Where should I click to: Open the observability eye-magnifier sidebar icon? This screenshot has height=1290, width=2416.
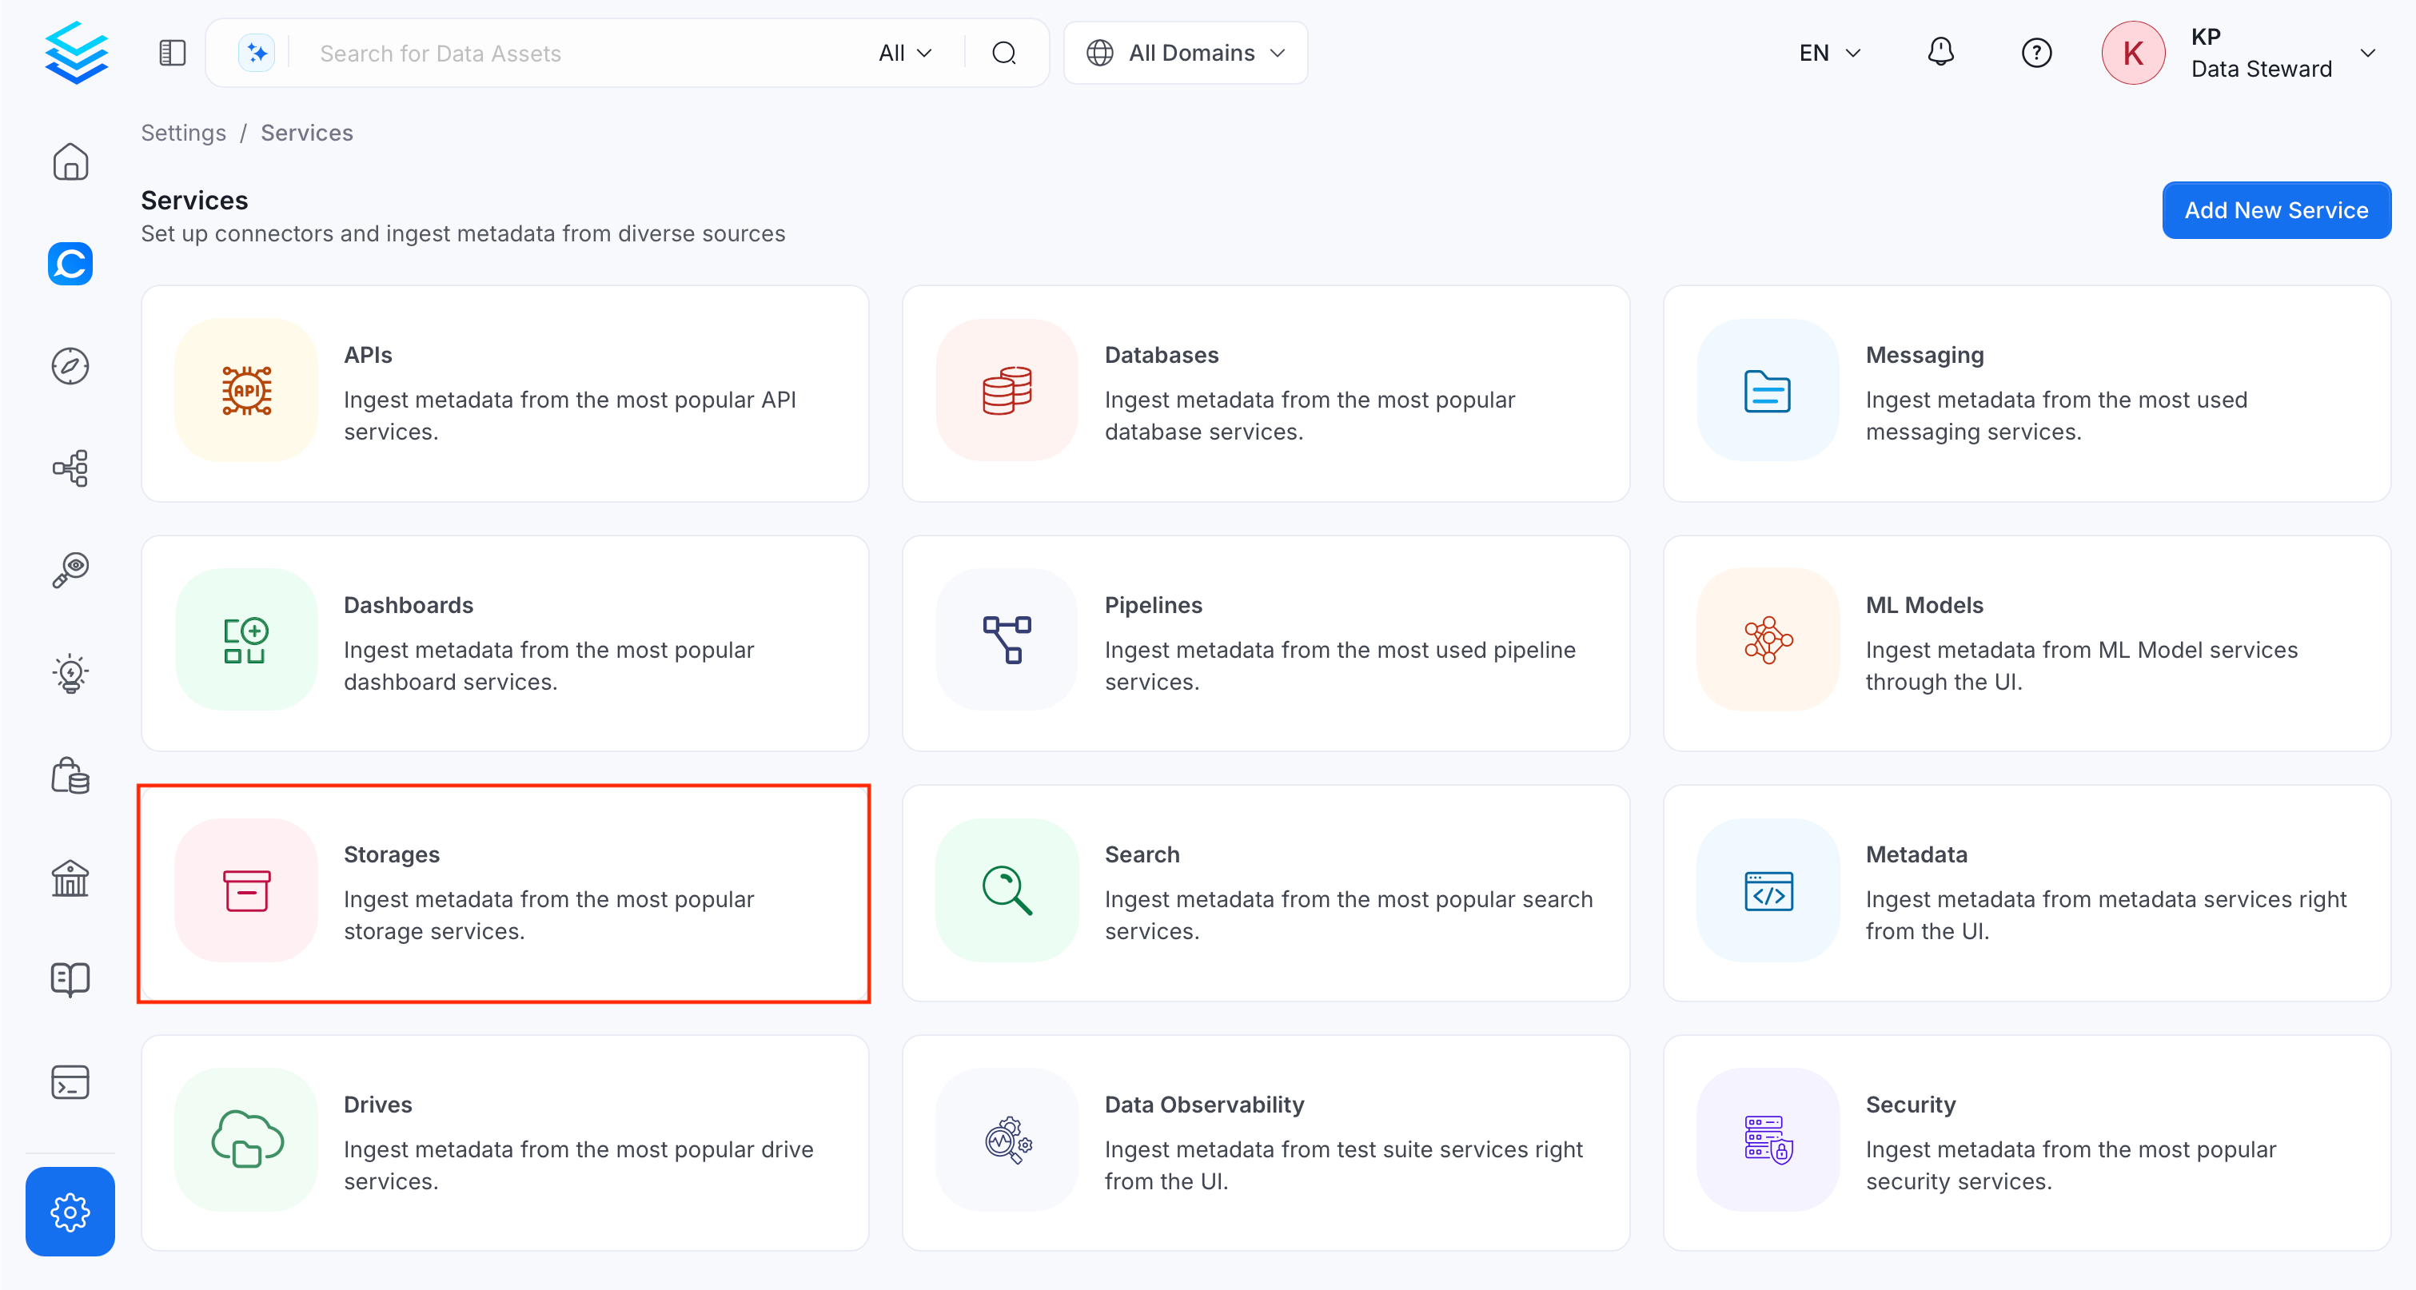click(x=70, y=570)
